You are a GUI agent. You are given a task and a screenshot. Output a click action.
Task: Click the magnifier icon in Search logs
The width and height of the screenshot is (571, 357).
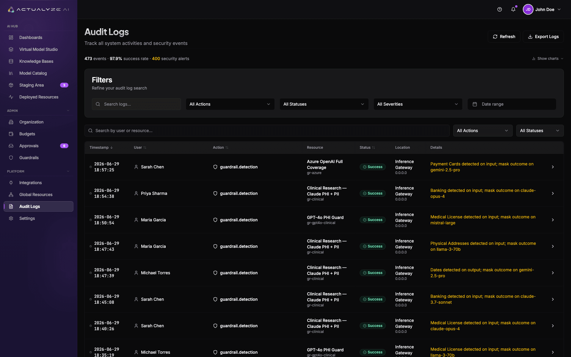pos(98,104)
